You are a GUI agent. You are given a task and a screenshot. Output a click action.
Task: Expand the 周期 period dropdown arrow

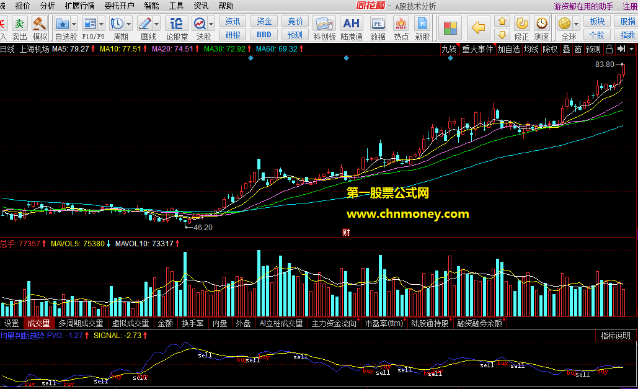tap(128, 24)
